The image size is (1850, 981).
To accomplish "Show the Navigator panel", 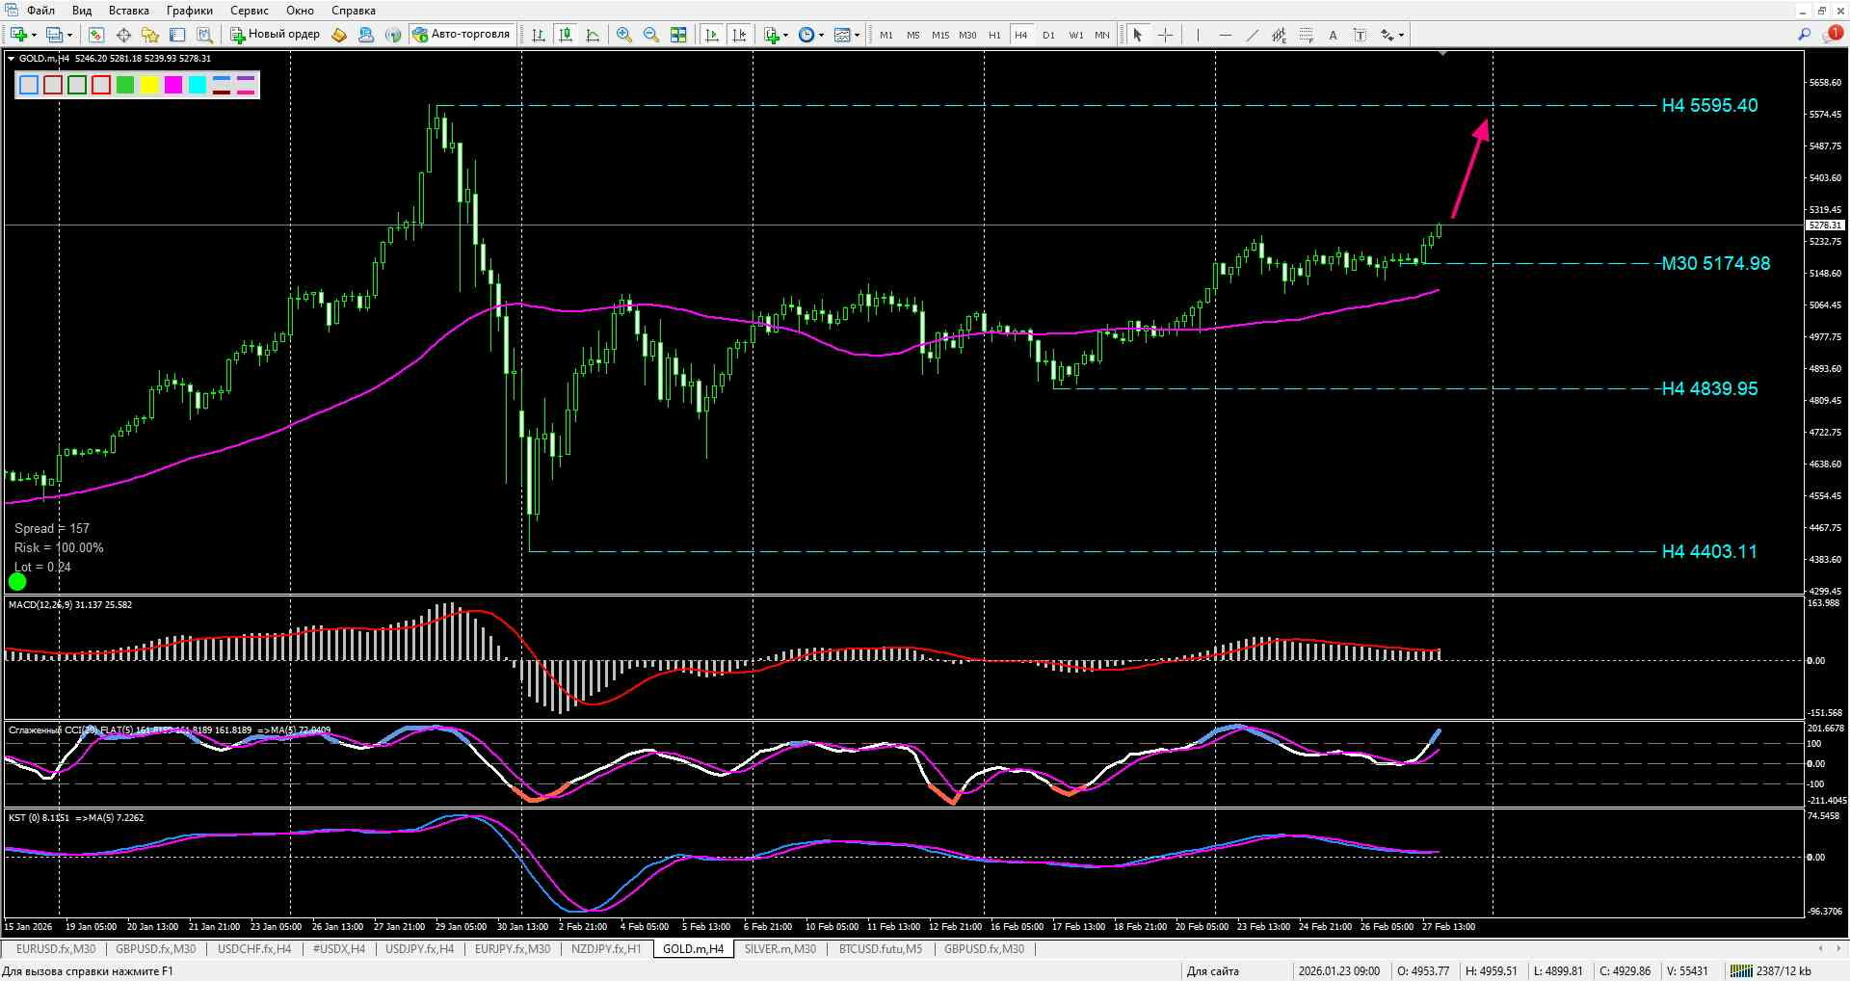I will pyautogui.click(x=150, y=35).
